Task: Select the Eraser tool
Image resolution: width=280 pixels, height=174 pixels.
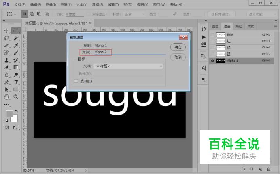Action: [x=6, y=67]
